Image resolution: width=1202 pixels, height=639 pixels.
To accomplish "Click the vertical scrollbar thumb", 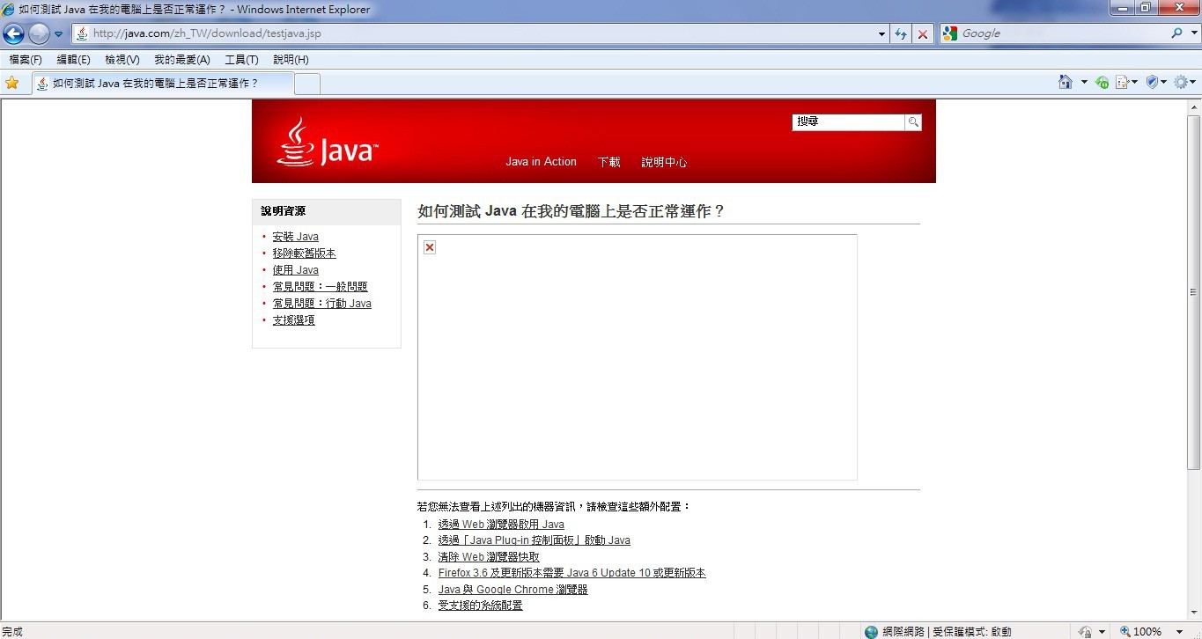I will [1194, 292].
